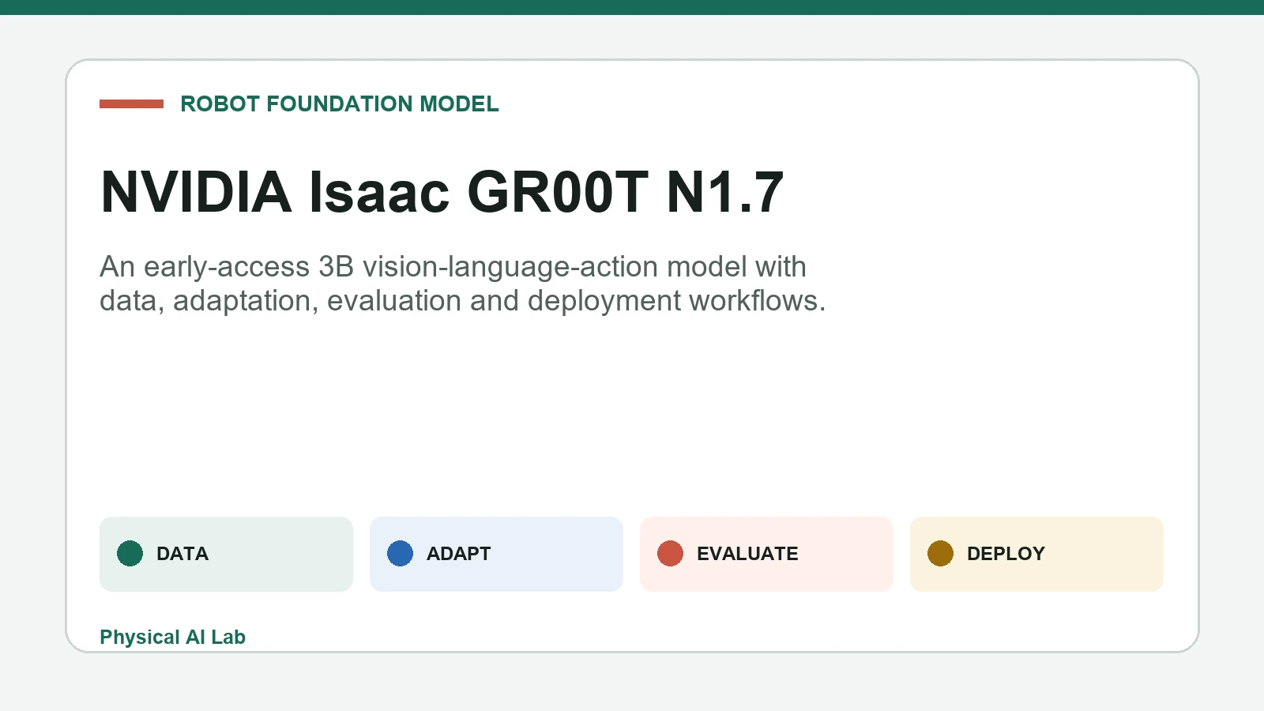The width and height of the screenshot is (1264, 711).
Task: Click the "NVIDIA Isaac GR00T N1.7" title
Action: pyautogui.click(x=442, y=192)
